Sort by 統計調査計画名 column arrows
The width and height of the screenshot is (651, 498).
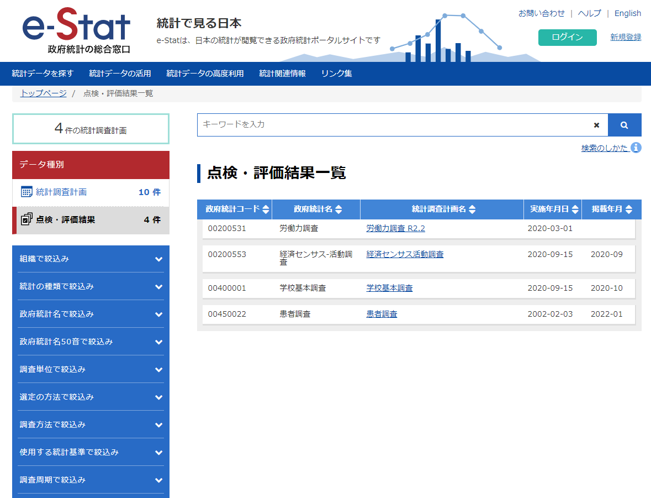pyautogui.click(x=472, y=209)
